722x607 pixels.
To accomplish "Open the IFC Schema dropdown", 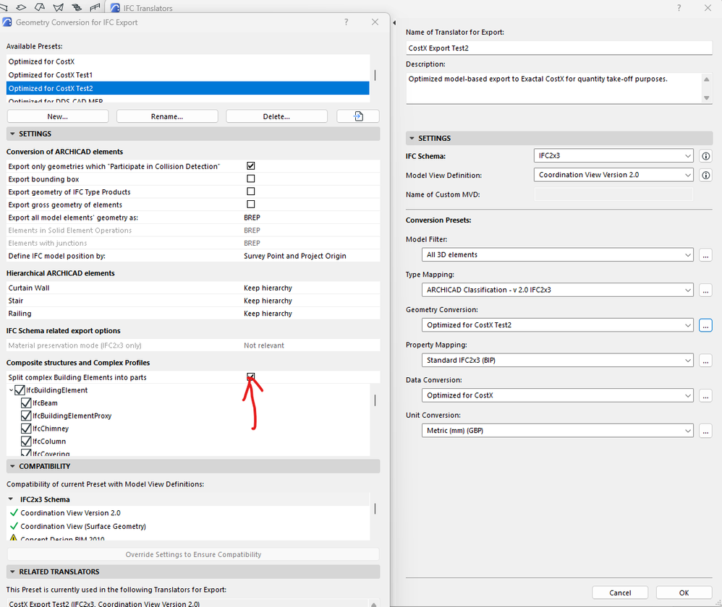I will tap(613, 156).
